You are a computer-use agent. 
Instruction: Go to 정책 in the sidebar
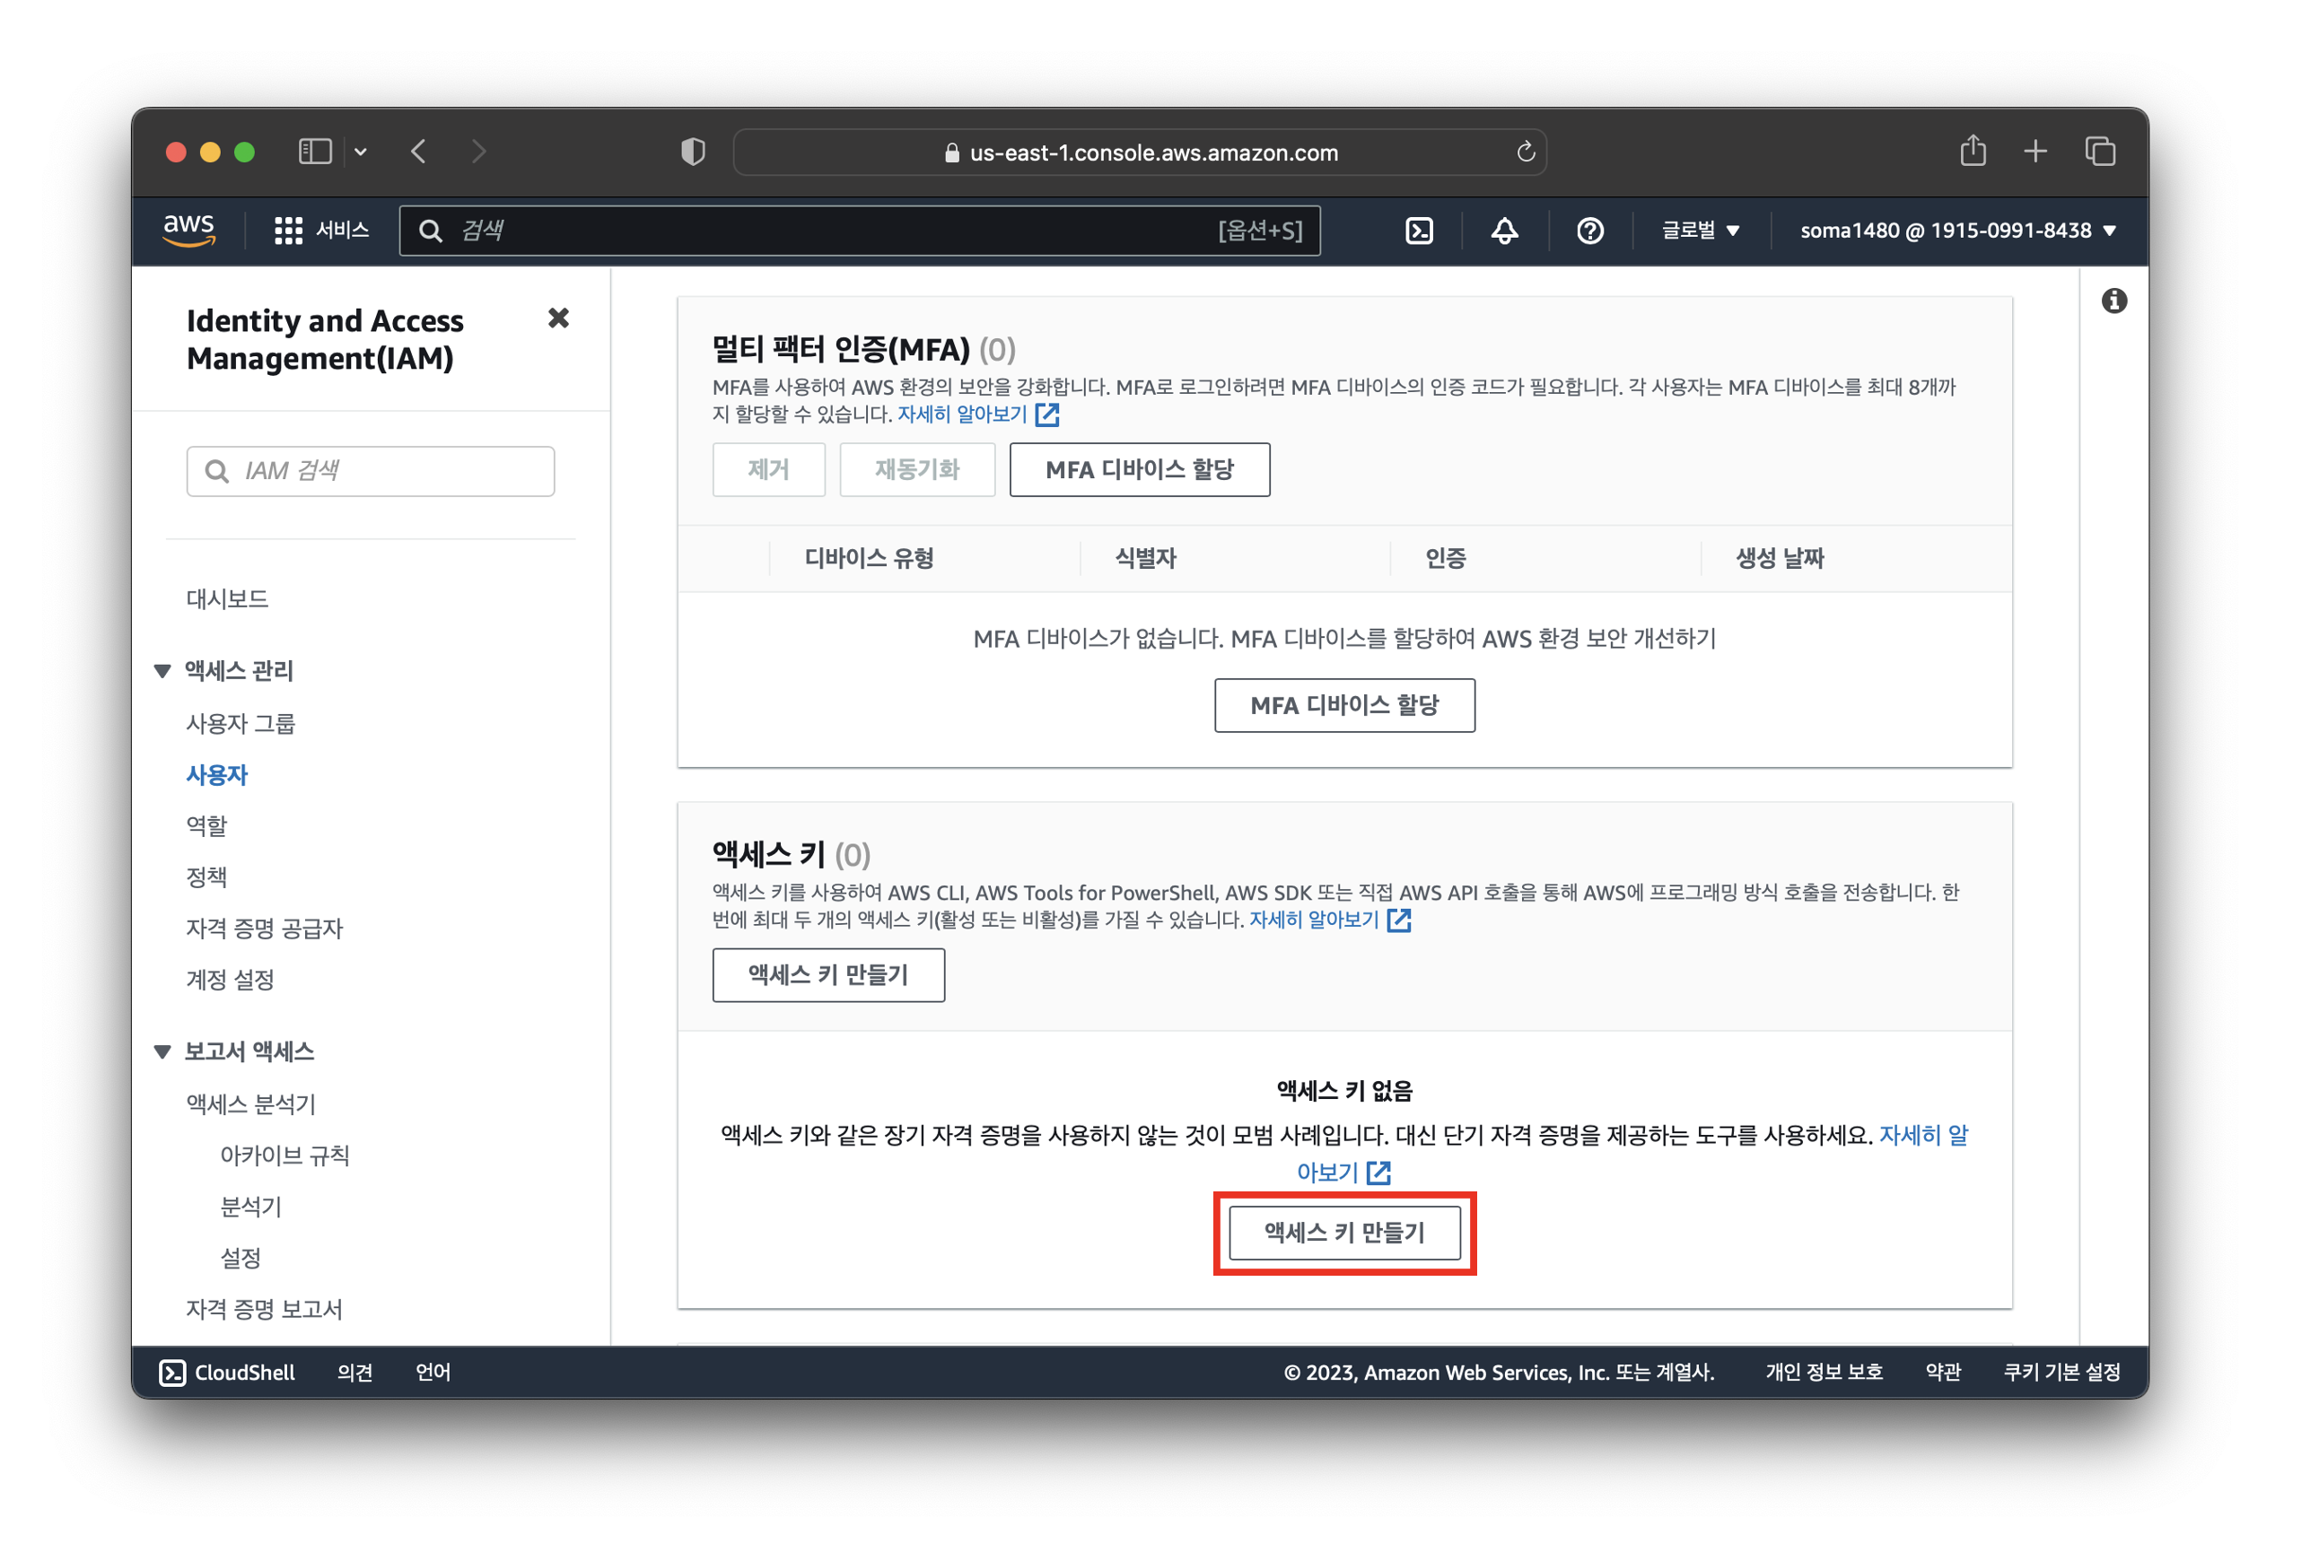[x=206, y=876]
